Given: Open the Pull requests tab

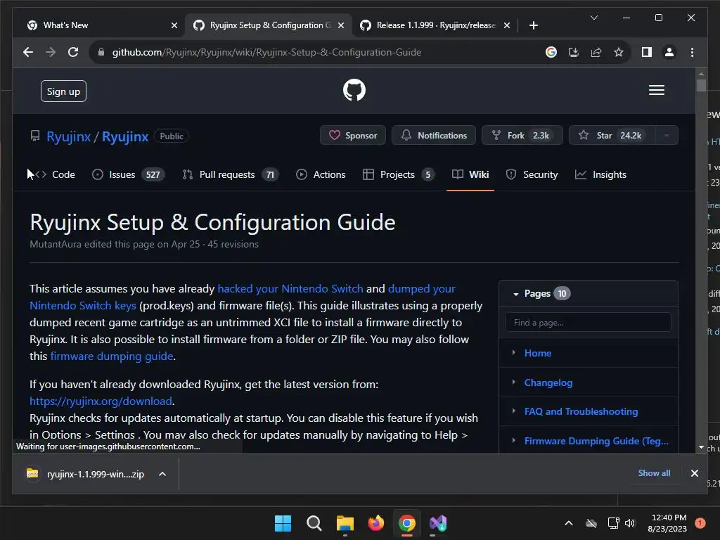Looking at the screenshot, I should click(x=230, y=174).
